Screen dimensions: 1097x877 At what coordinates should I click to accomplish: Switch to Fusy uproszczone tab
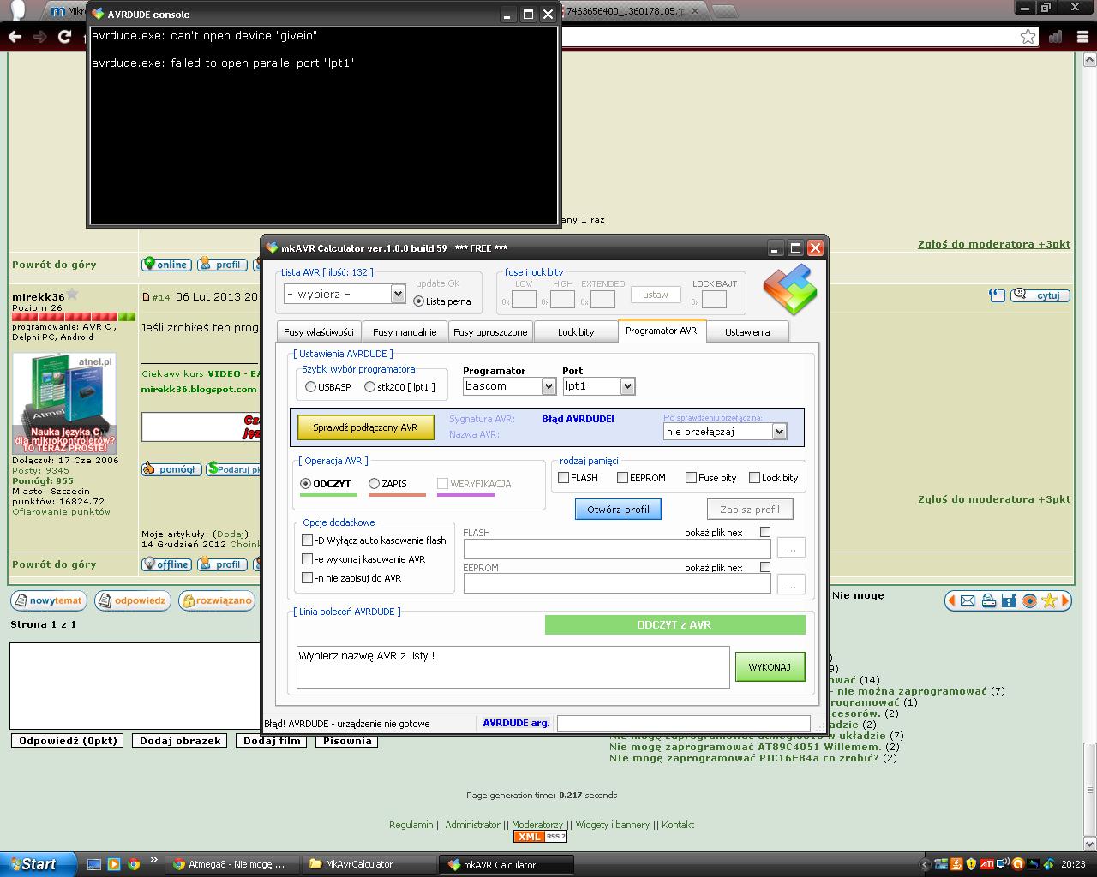[490, 332]
